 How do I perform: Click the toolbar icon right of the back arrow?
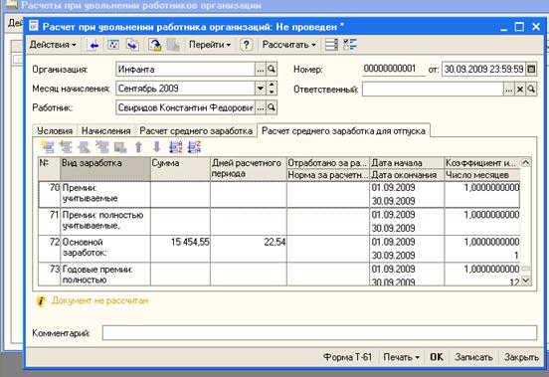point(113,45)
